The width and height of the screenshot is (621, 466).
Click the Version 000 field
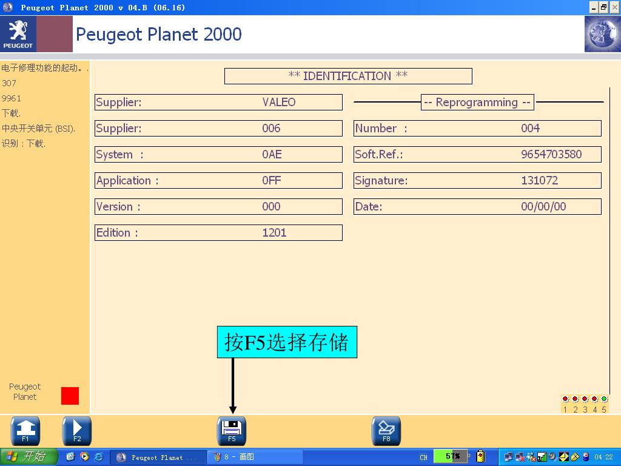tap(218, 207)
